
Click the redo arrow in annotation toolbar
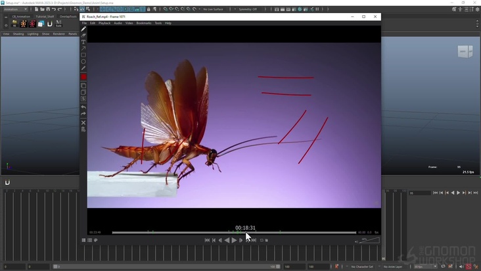[x=83, y=114]
